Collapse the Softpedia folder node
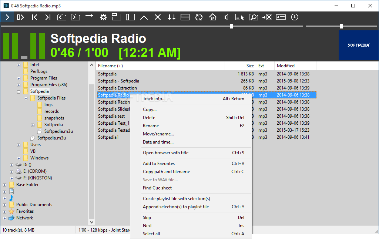The height and width of the screenshot is (239, 379). [x=19, y=92]
